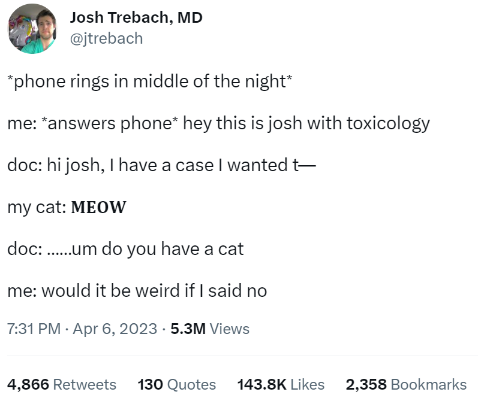The height and width of the screenshot is (404, 478).
Task: Click the "MD" suffix in the author name
Action: coord(190,18)
